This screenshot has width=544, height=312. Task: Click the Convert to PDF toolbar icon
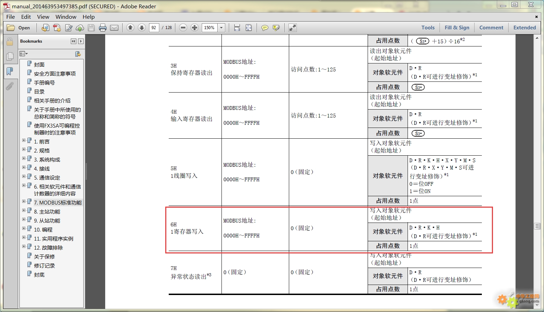(x=45, y=28)
